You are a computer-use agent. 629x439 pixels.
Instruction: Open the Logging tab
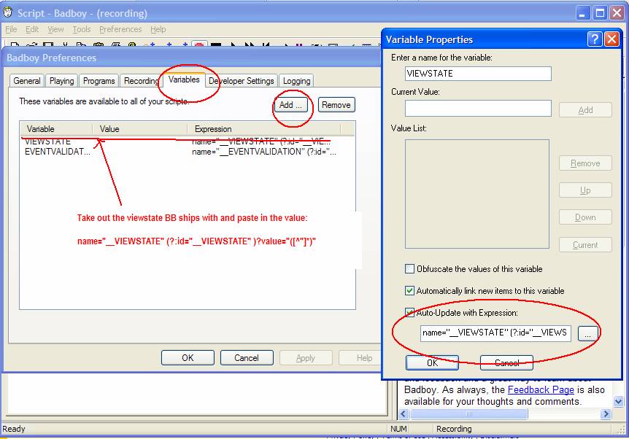click(297, 81)
